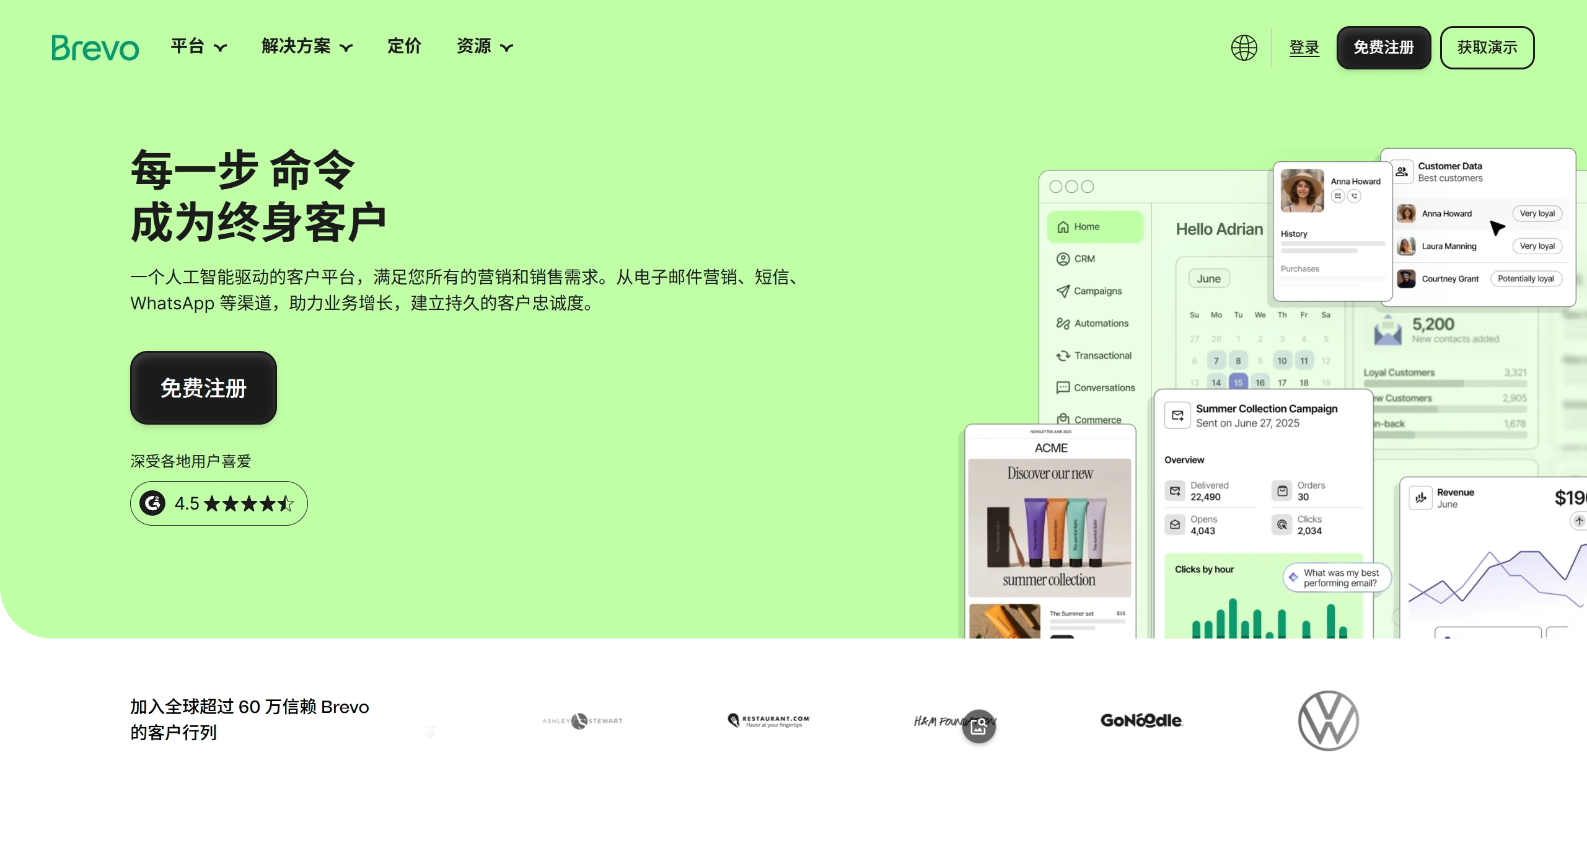The width and height of the screenshot is (1587, 866).
Task: Click the image overlay icon on H&M logo
Action: pyautogui.click(x=978, y=727)
